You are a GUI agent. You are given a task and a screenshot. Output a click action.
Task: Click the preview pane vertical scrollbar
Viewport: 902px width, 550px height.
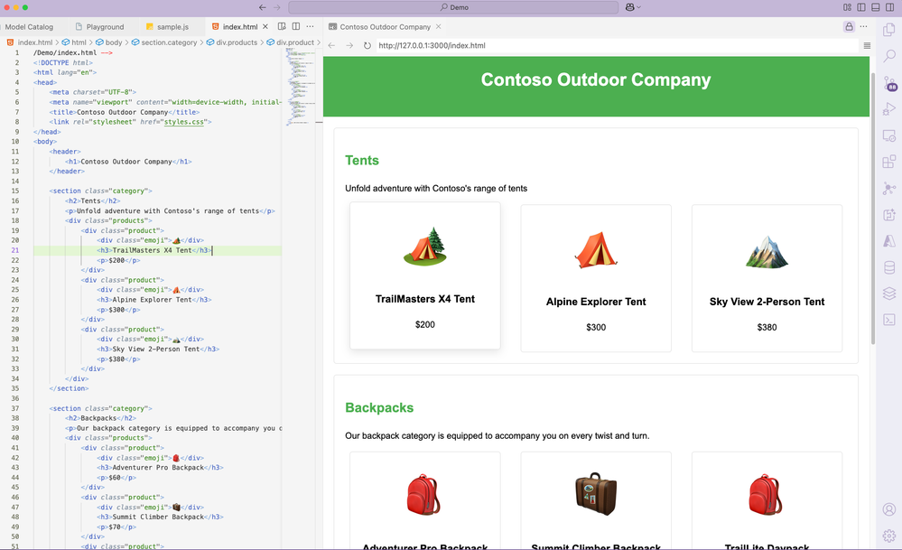(x=873, y=207)
